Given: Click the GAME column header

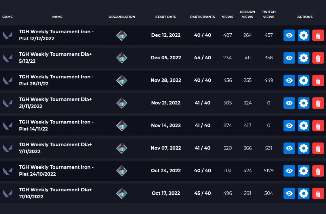Looking at the screenshot, I should click(x=8, y=17).
